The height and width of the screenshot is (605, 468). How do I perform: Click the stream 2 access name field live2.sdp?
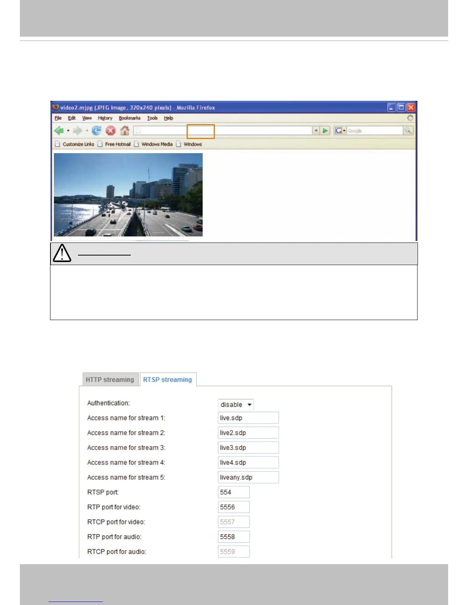[x=248, y=433]
